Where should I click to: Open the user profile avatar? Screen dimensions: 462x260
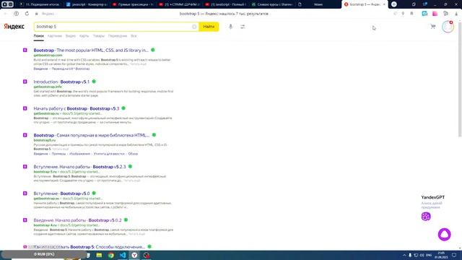(448, 27)
